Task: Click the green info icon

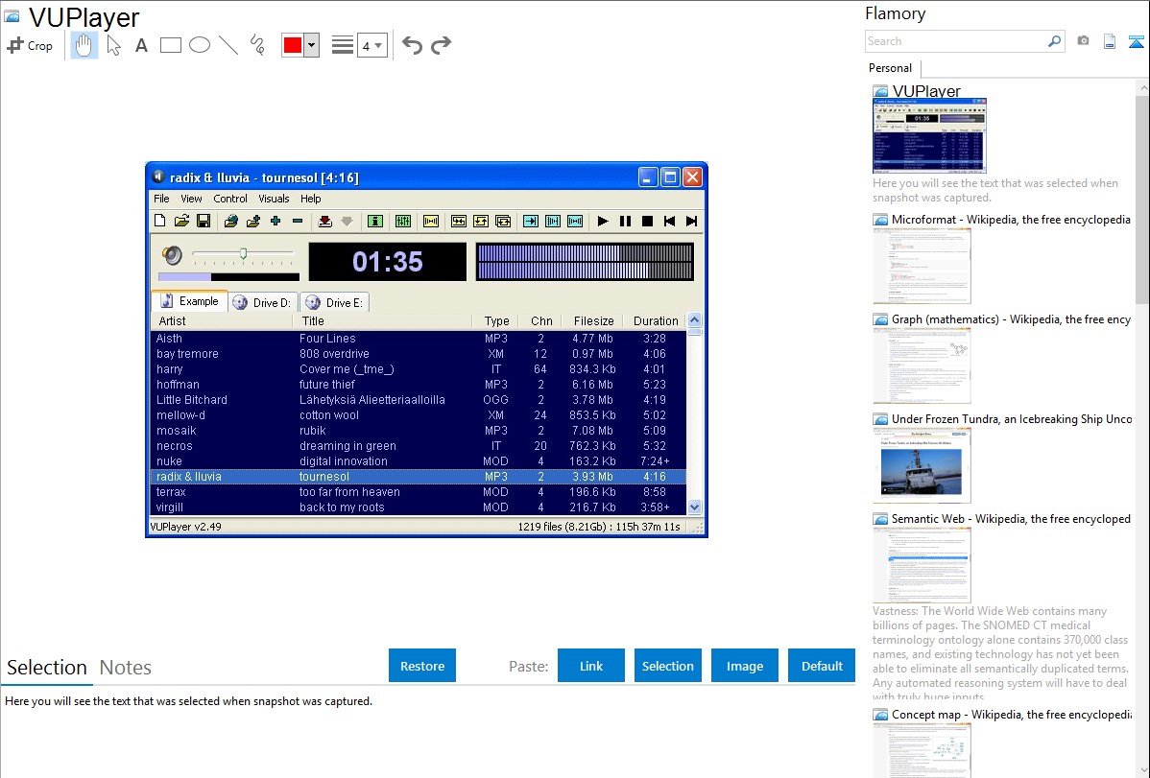Action: click(375, 221)
